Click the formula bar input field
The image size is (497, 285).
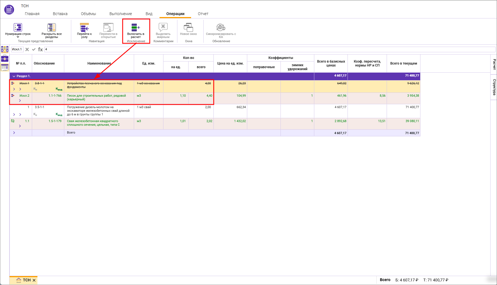pos(268,49)
